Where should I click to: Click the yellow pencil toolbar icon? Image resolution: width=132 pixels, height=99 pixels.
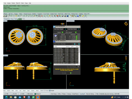[x=83, y=16]
